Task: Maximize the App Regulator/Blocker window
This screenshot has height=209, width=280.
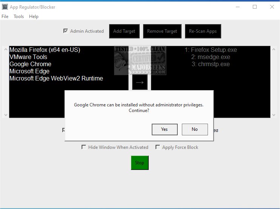Action: 255,7
